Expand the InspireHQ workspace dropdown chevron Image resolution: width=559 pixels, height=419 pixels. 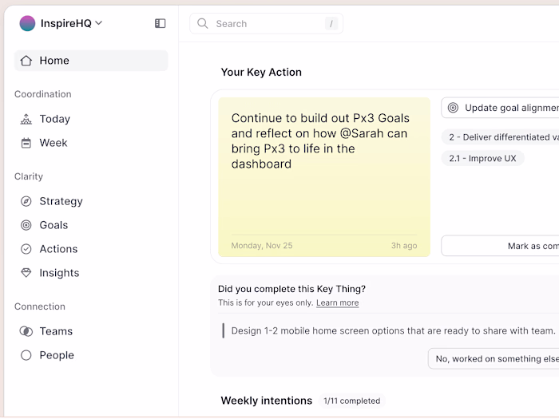[x=99, y=23]
